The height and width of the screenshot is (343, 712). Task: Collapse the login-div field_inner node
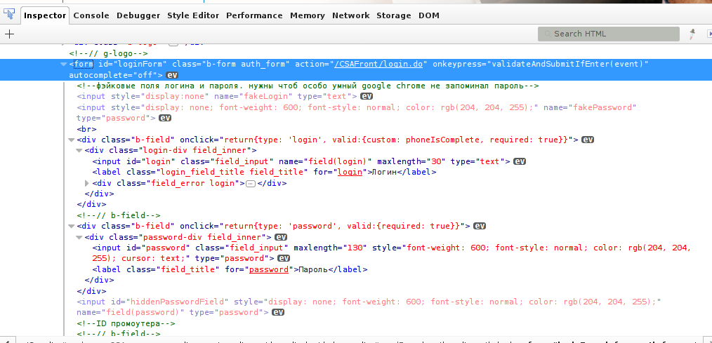79,150
